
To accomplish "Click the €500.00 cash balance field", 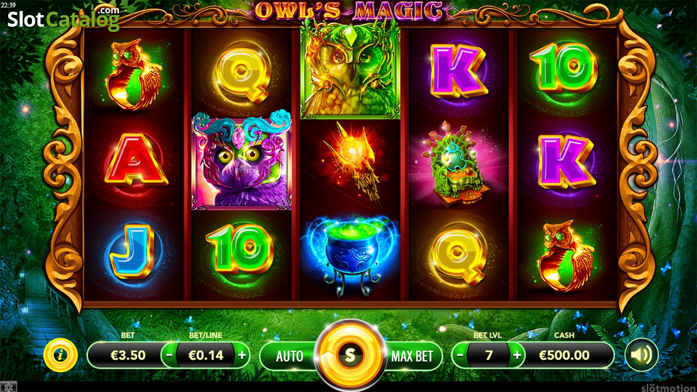I will (x=565, y=355).
